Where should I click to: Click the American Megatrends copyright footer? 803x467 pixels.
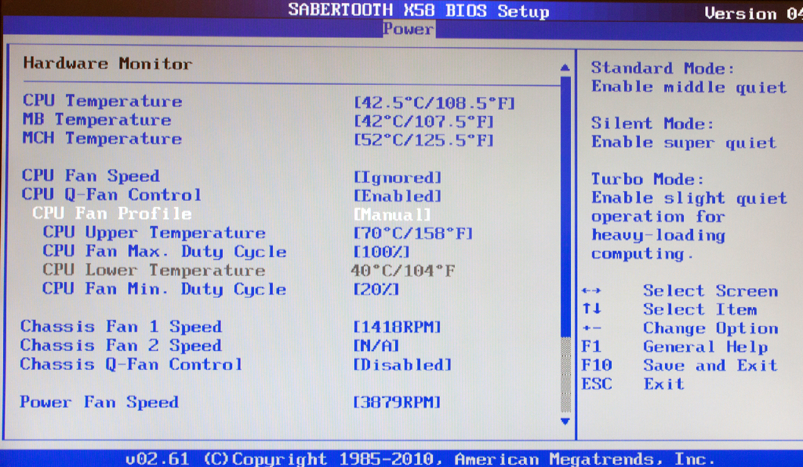420,459
